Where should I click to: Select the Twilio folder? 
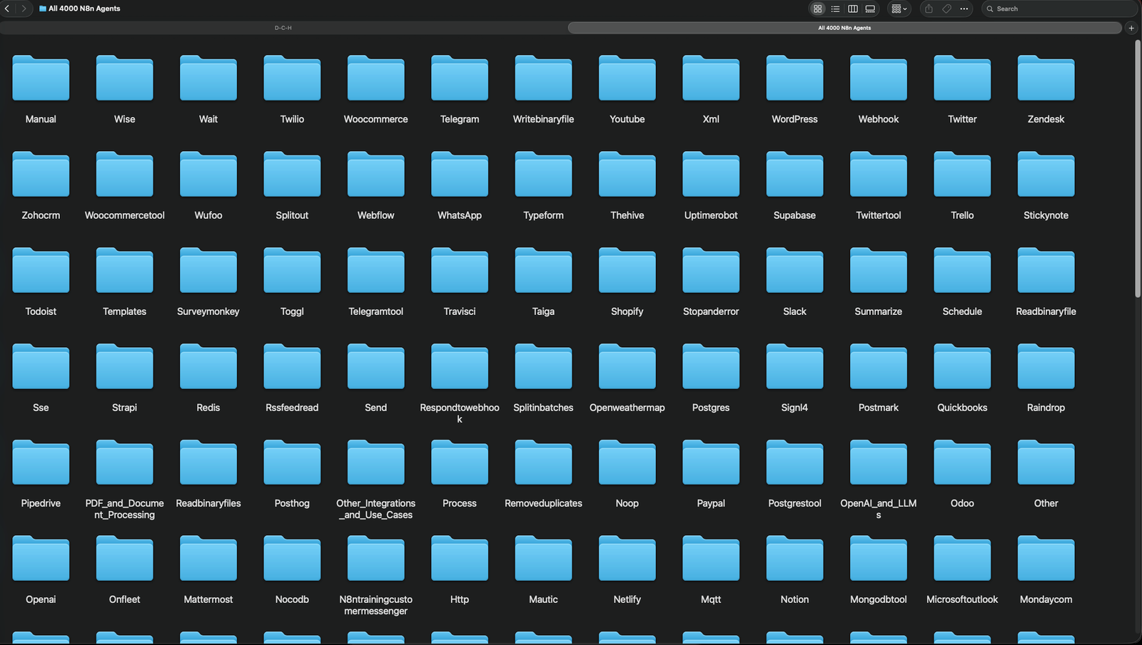[x=292, y=78]
